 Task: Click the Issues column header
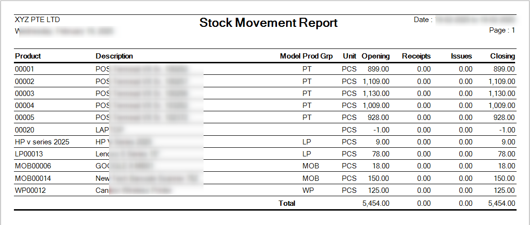pos(461,56)
